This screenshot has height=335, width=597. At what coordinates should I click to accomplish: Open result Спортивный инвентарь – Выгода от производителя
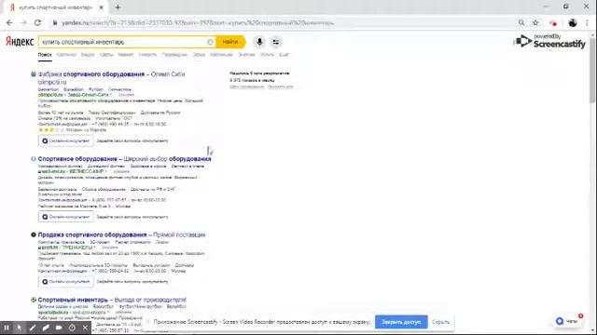pyautogui.click(x=112, y=300)
